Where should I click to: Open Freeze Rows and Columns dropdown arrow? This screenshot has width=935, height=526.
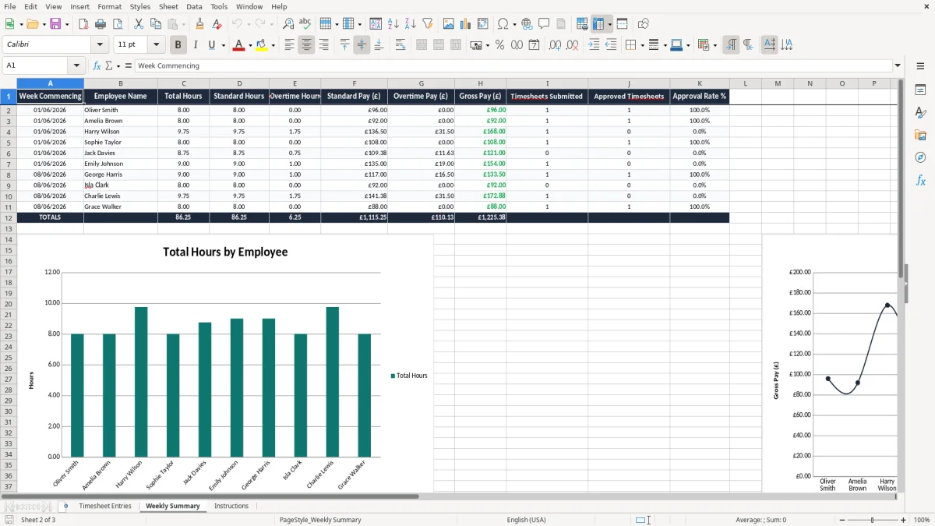tap(610, 24)
